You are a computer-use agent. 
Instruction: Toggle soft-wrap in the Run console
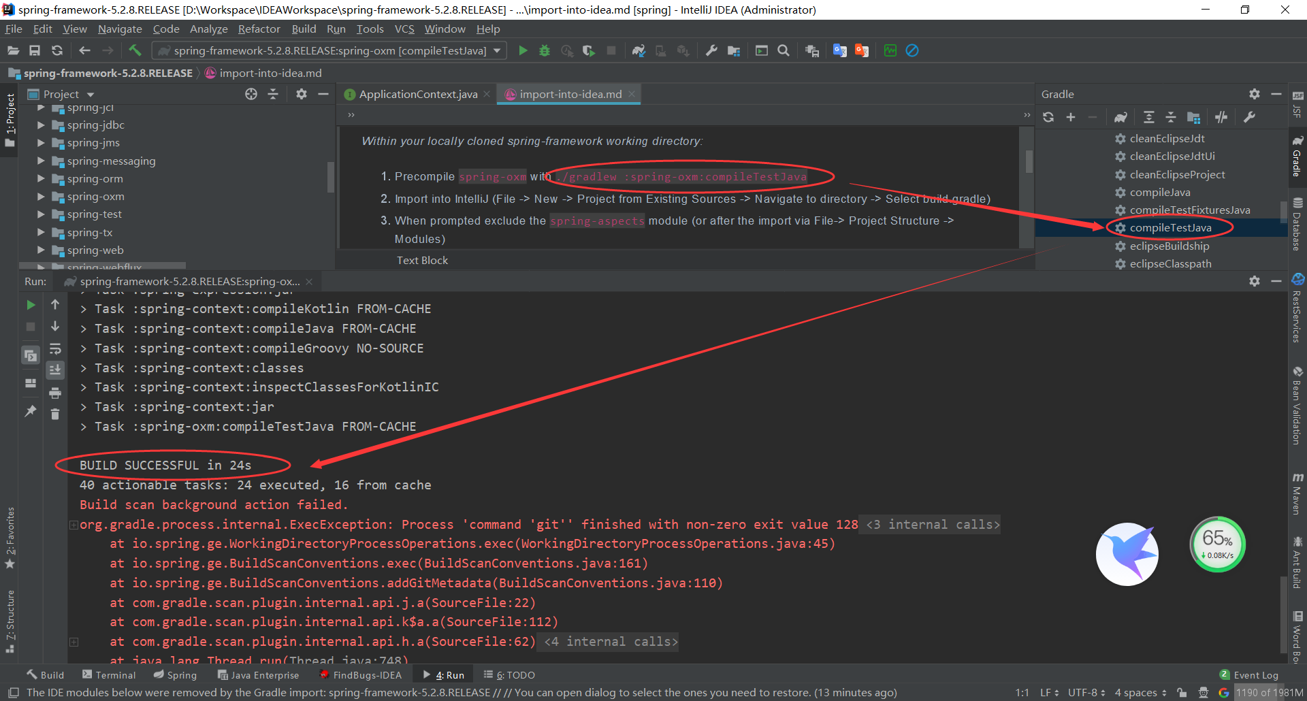click(x=55, y=348)
